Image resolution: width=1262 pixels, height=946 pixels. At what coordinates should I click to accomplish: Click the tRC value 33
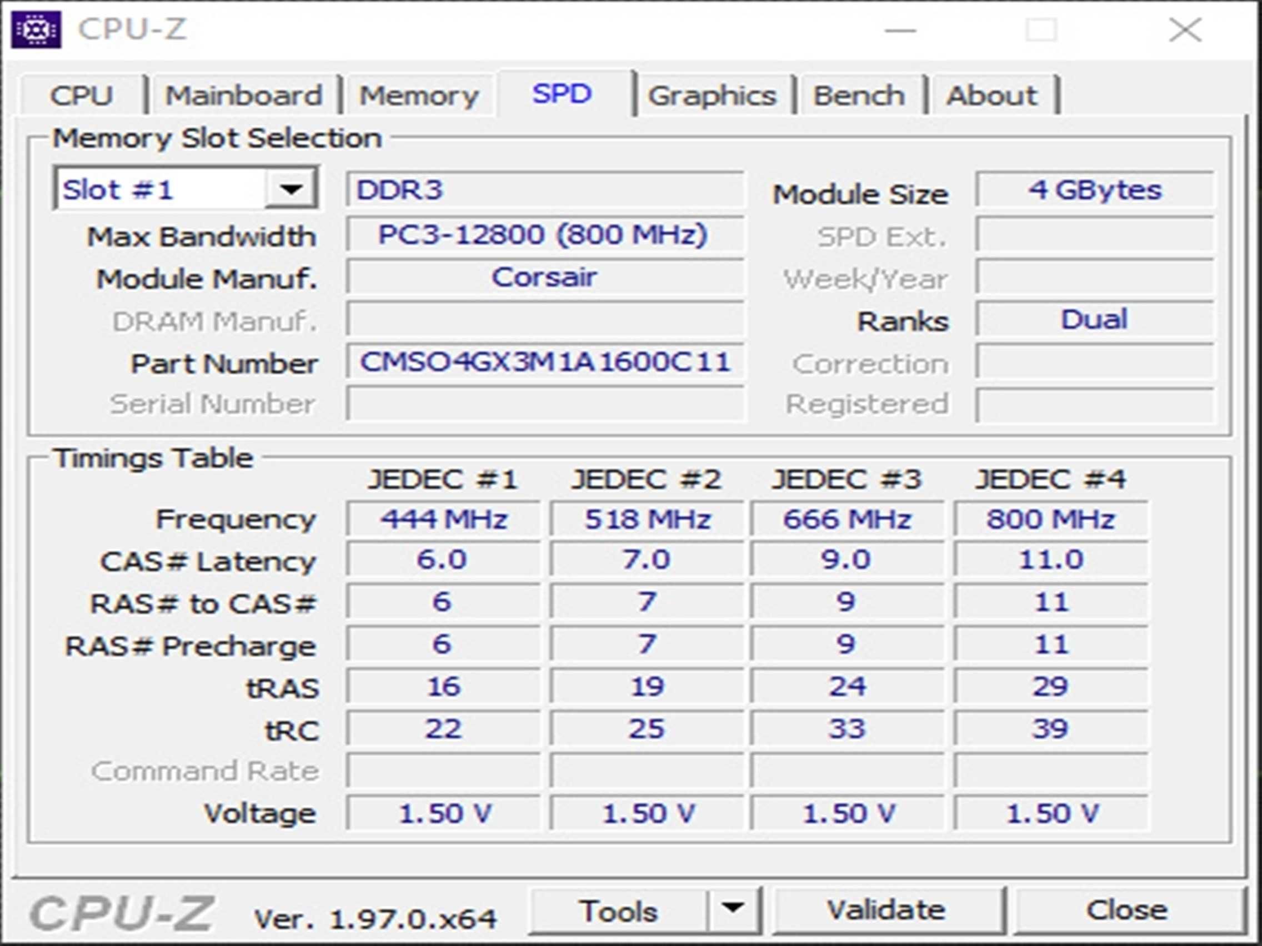[847, 728]
